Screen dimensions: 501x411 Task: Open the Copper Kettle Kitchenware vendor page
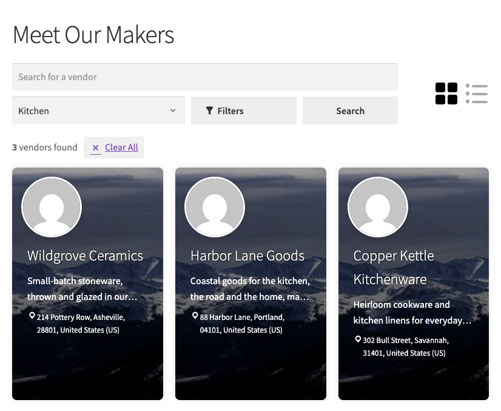click(x=394, y=267)
